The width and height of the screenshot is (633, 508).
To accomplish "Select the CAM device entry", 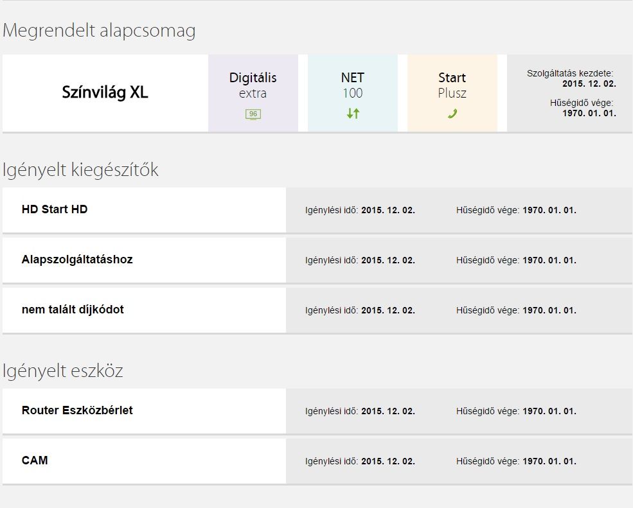I will [x=35, y=460].
